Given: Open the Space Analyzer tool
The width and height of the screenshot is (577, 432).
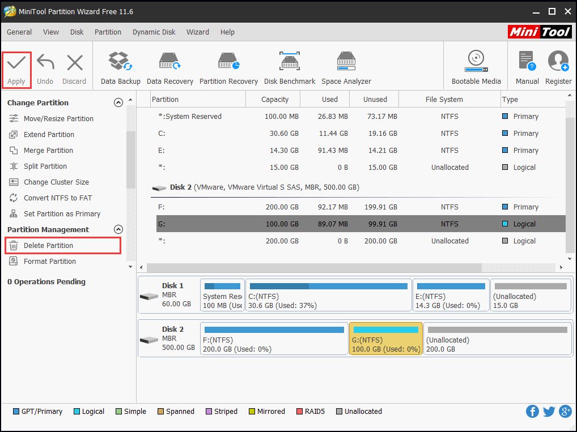Looking at the screenshot, I should point(346,69).
